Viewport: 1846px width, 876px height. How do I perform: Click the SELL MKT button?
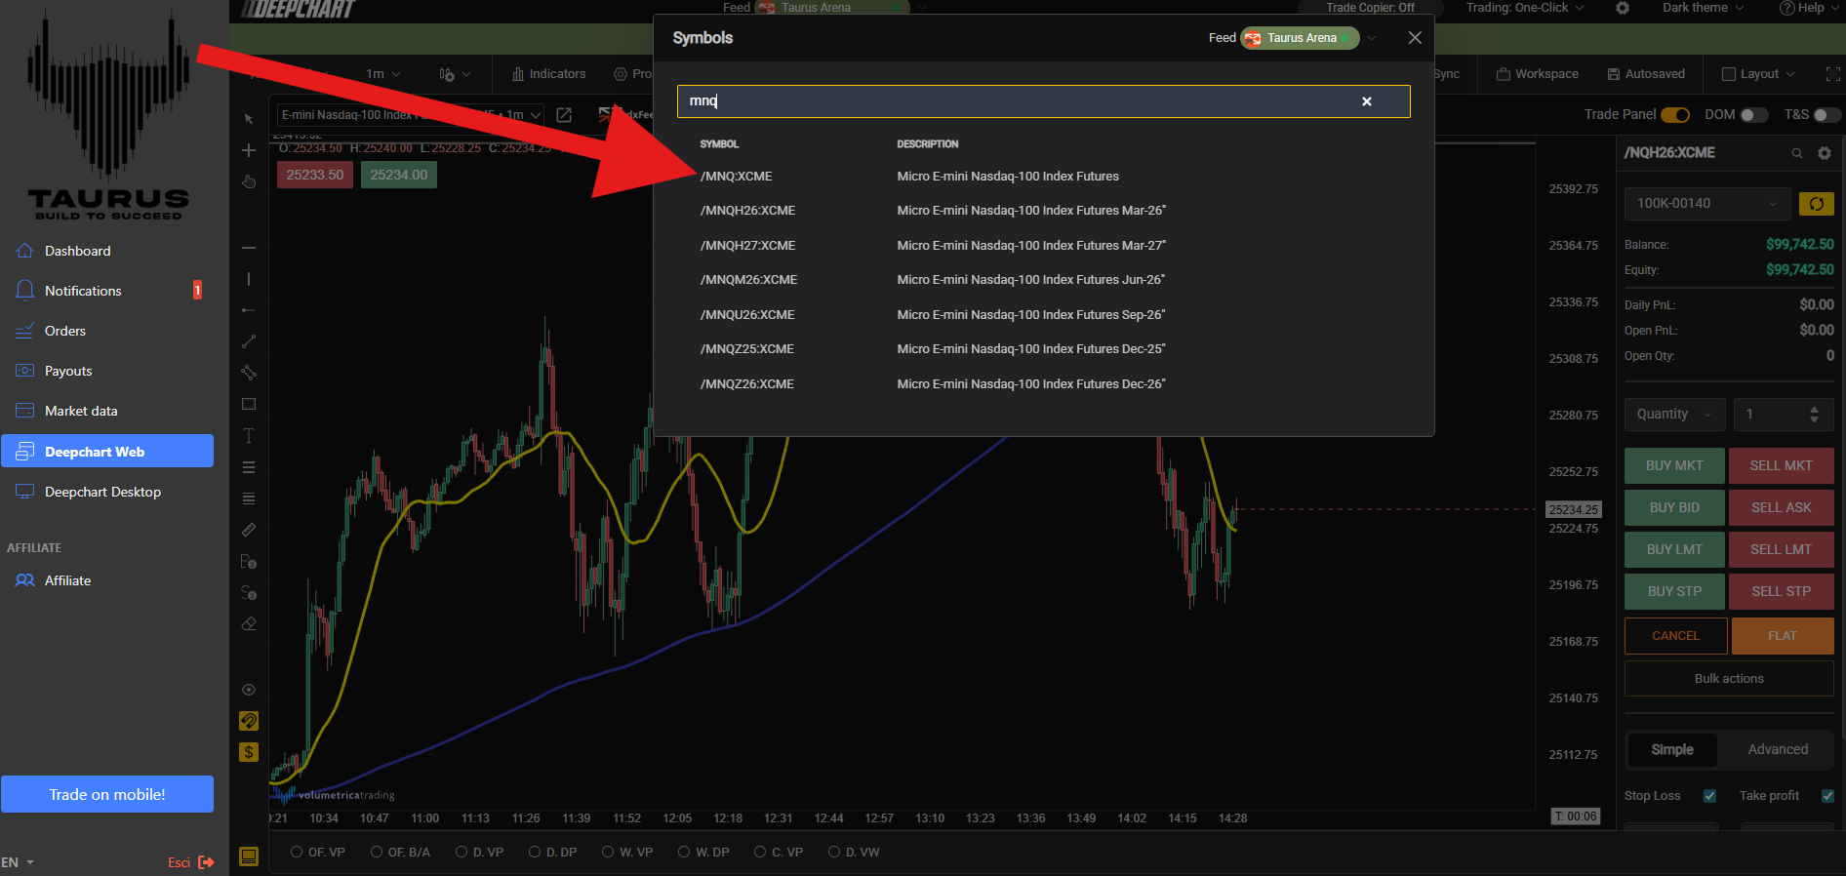tap(1782, 466)
